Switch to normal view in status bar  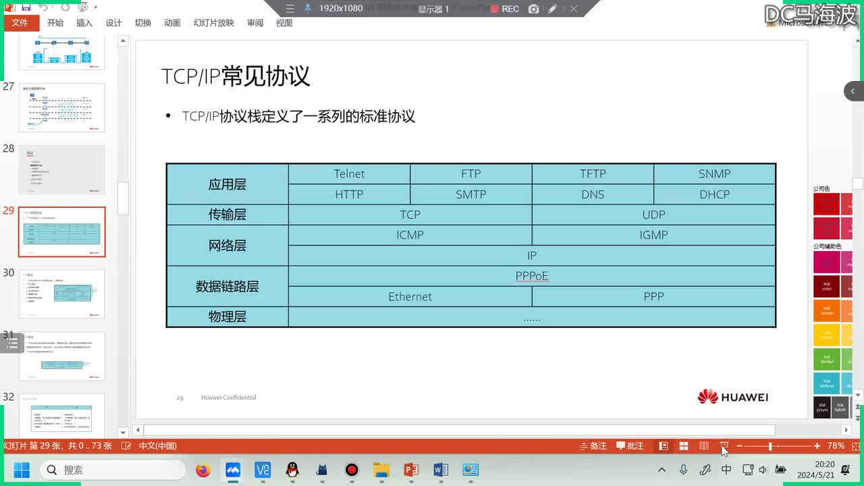click(664, 446)
